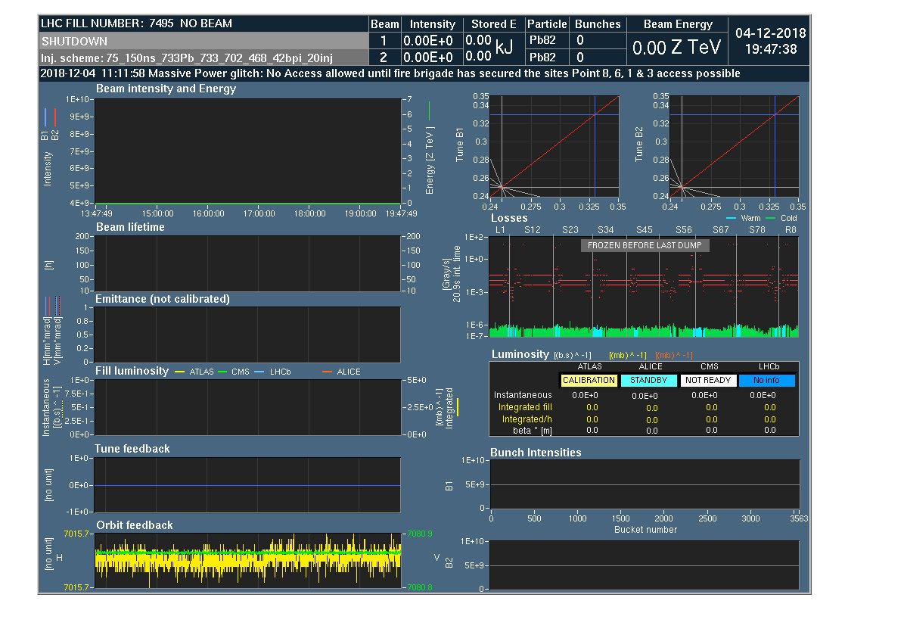904x635 pixels.
Task: Click the 'Integrated fill' row label
Action: [525, 407]
